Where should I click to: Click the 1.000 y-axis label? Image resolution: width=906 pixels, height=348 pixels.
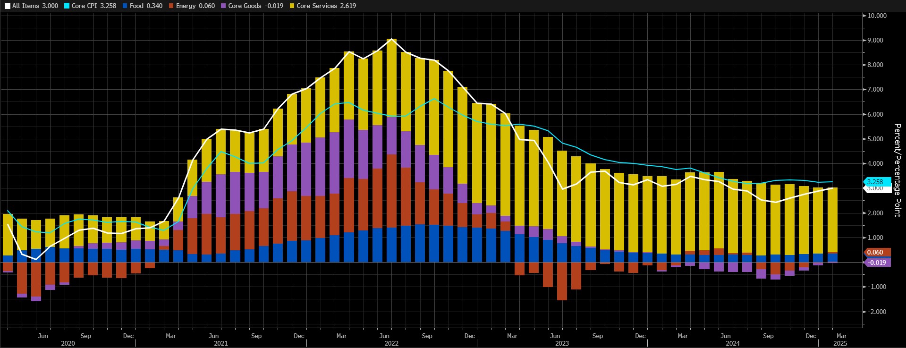click(875, 238)
